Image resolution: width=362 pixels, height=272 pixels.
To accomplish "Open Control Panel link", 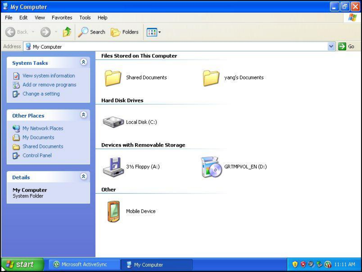I will coord(37,155).
